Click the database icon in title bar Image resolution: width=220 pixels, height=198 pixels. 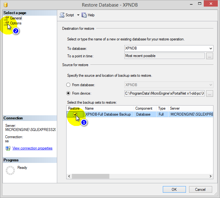[x=5, y=5]
